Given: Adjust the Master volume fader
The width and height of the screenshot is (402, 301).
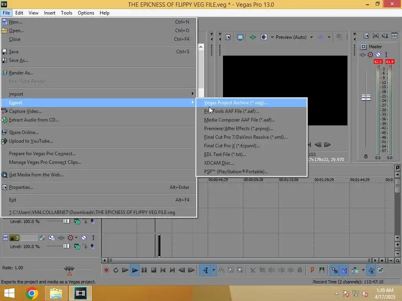Looking at the screenshot, I should coord(366,97).
